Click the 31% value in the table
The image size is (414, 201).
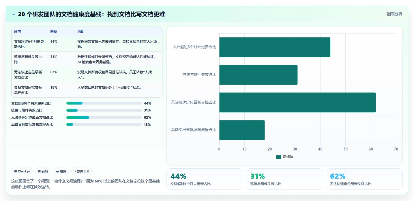[54, 57]
